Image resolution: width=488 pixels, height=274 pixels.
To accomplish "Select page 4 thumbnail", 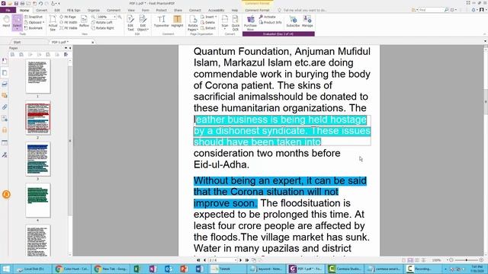I will 38,200.
